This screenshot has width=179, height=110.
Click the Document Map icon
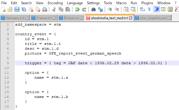coord(170,9)
